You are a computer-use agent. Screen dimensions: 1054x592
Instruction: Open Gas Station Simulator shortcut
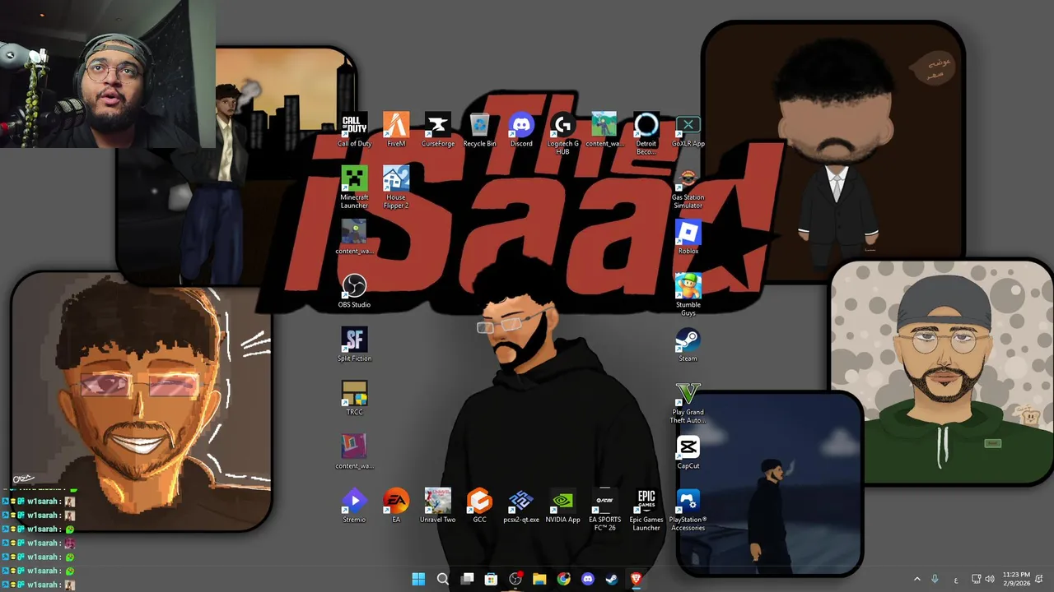688,187
